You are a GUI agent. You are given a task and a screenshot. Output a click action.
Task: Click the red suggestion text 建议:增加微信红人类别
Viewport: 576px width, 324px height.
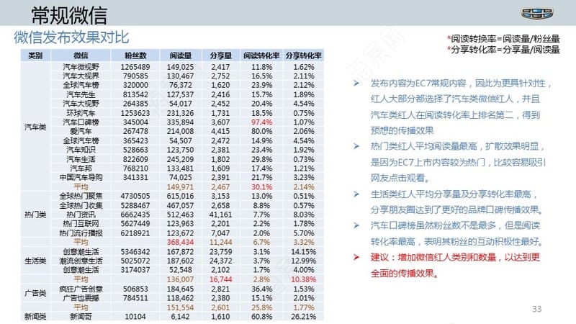(x=455, y=265)
